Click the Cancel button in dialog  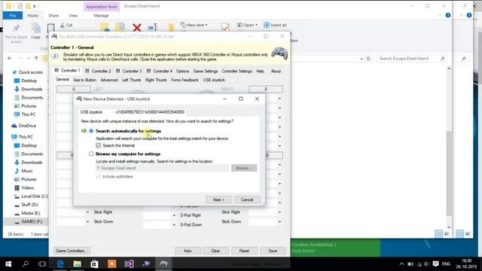tap(247, 199)
